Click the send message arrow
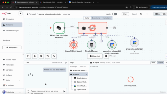 (64, 91)
